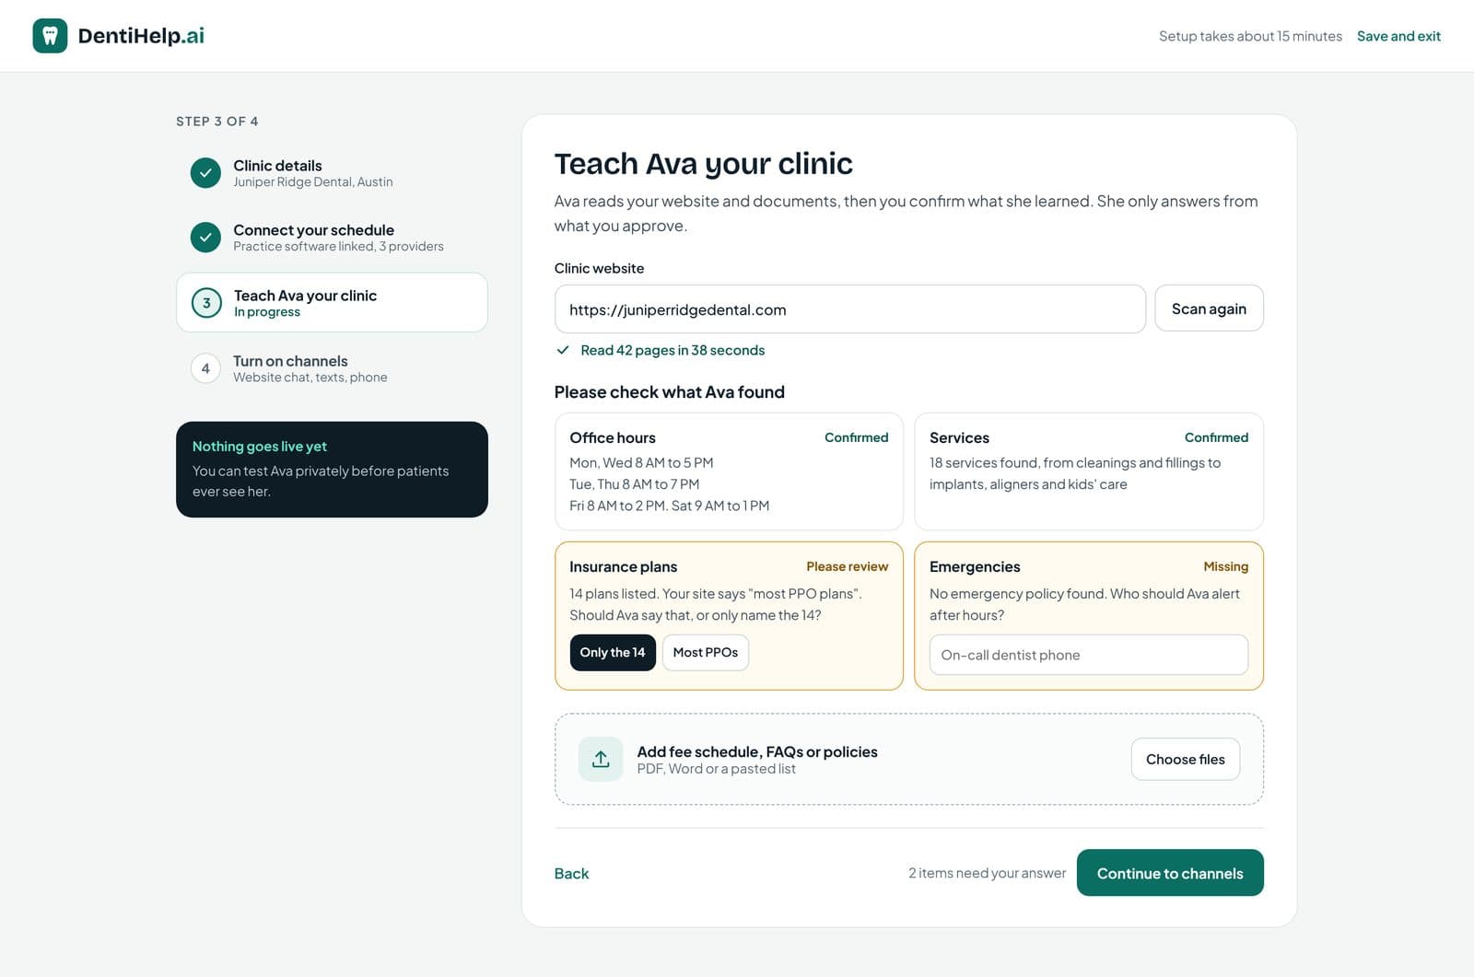Viewport: 1474px width, 977px height.
Task: Click the Read 42 pages in 38 seconds text
Action: [673, 350]
